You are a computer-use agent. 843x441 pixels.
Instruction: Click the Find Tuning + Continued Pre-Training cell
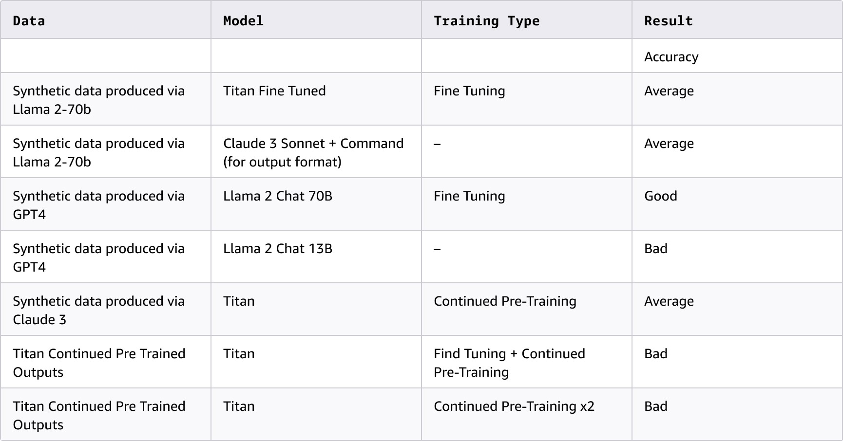[x=509, y=363]
